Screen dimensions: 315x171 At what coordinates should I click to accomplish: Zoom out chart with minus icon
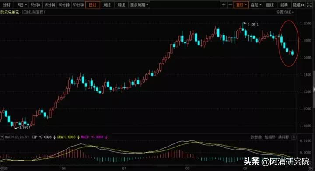coord(230,5)
